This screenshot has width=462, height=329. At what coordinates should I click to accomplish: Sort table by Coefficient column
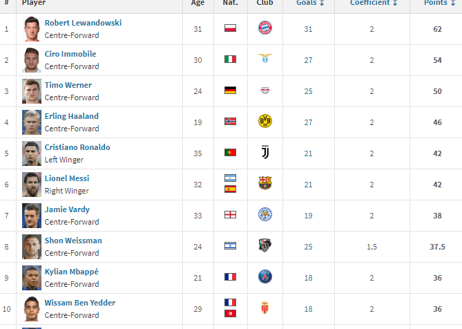374,3
